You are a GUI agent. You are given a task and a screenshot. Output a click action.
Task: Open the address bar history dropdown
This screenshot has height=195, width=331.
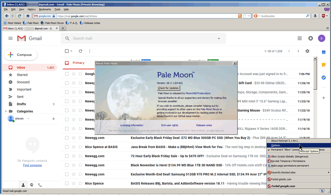pyautogui.click(x=249, y=16)
